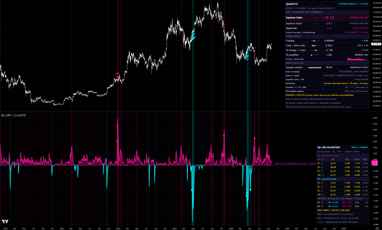Click the Input screening row label
The height and width of the screenshot is (230, 382).
293,72
